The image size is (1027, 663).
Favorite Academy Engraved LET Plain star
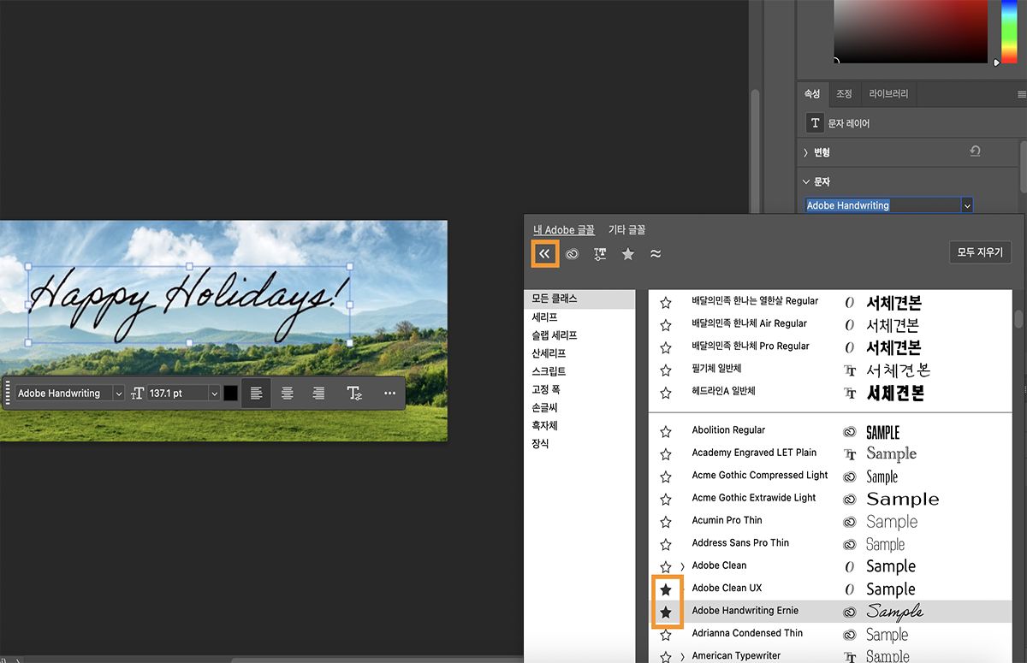[x=666, y=454]
